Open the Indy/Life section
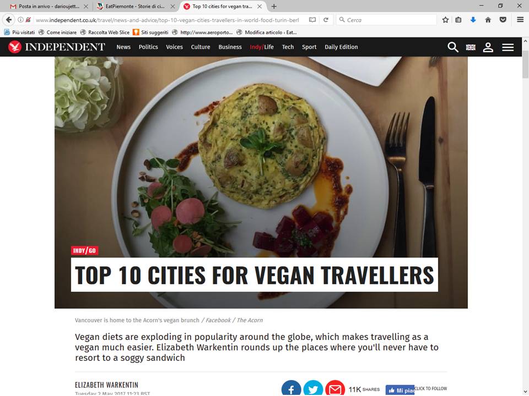The width and height of the screenshot is (529, 396). click(x=262, y=47)
